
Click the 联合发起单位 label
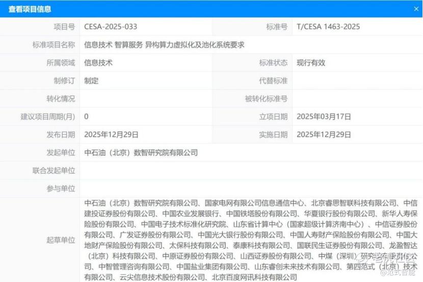[54, 171]
